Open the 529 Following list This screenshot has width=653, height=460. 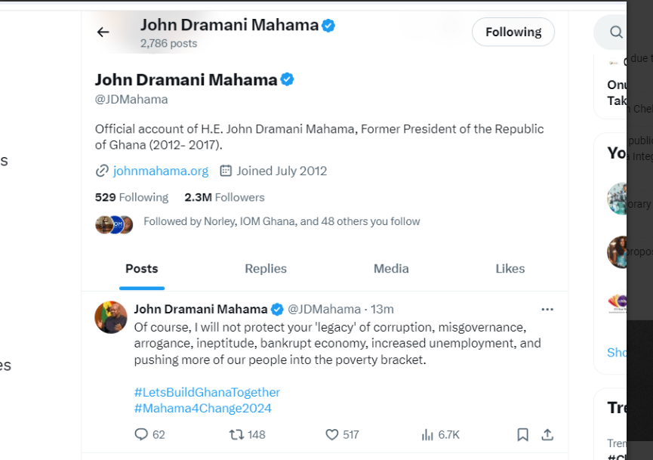pos(131,197)
